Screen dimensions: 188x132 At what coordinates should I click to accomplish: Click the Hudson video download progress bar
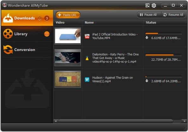tap(164, 77)
